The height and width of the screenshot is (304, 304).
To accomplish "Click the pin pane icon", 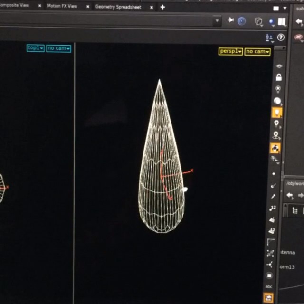I will [x=231, y=21].
